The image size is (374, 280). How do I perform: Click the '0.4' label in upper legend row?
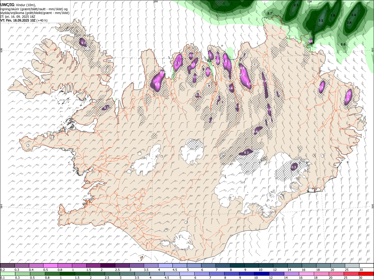tap(31, 270)
